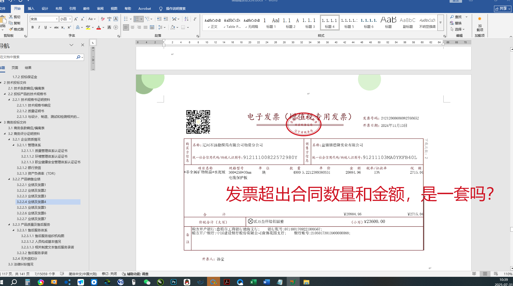Apply the 标题 1 style
This screenshot has width=513, height=286.
coord(271,23)
